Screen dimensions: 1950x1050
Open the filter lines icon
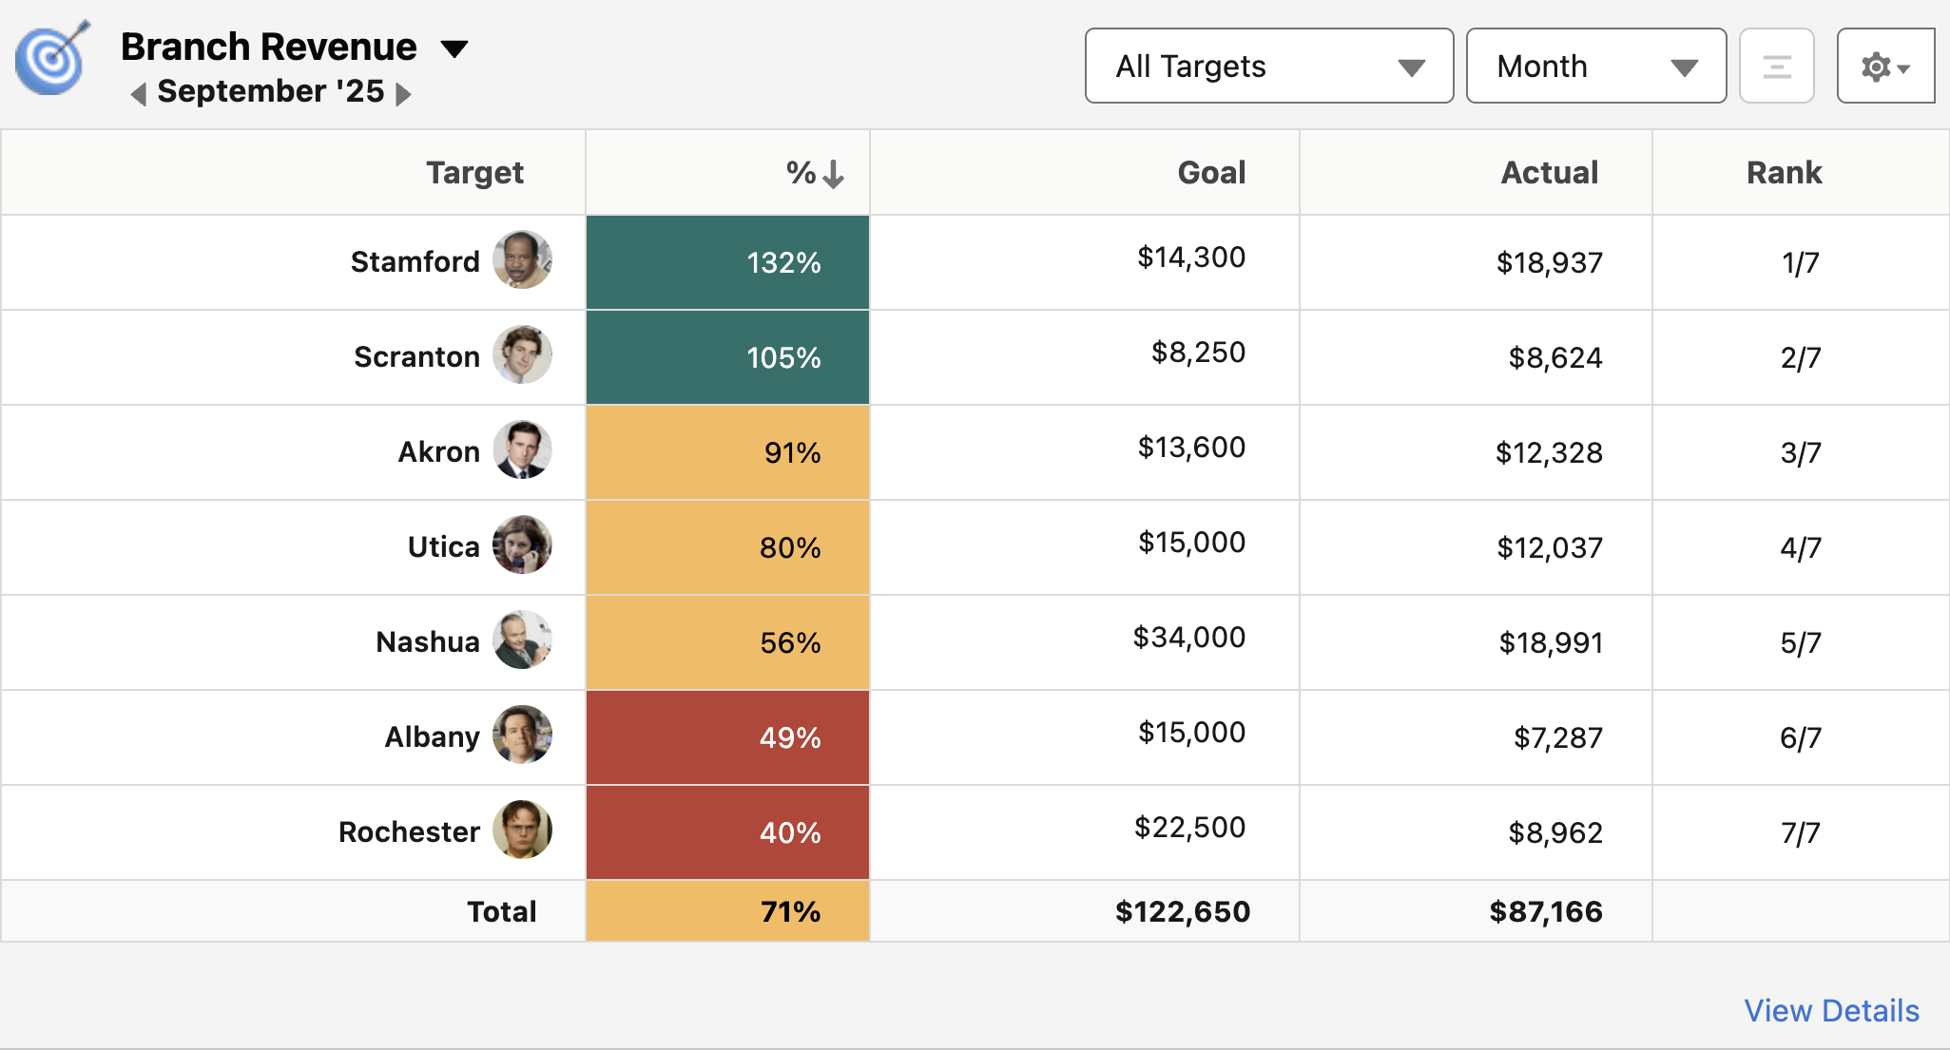[1777, 66]
